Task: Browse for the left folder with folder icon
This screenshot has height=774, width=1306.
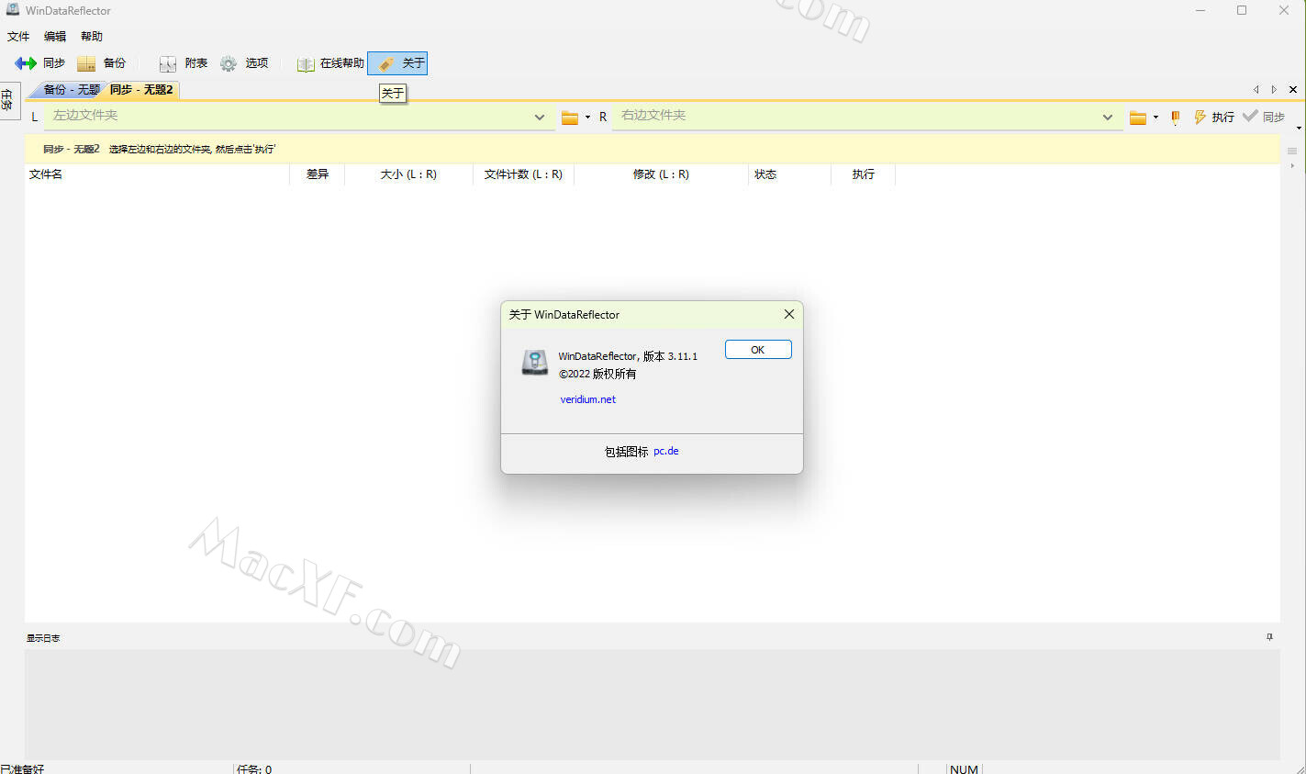Action: pyautogui.click(x=570, y=118)
